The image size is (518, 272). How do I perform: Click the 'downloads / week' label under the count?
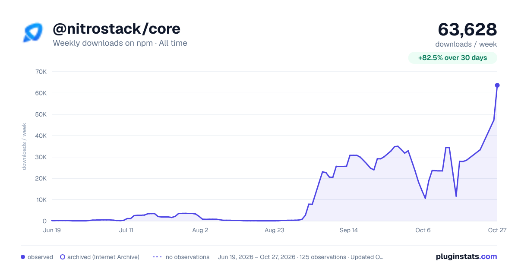(466, 44)
